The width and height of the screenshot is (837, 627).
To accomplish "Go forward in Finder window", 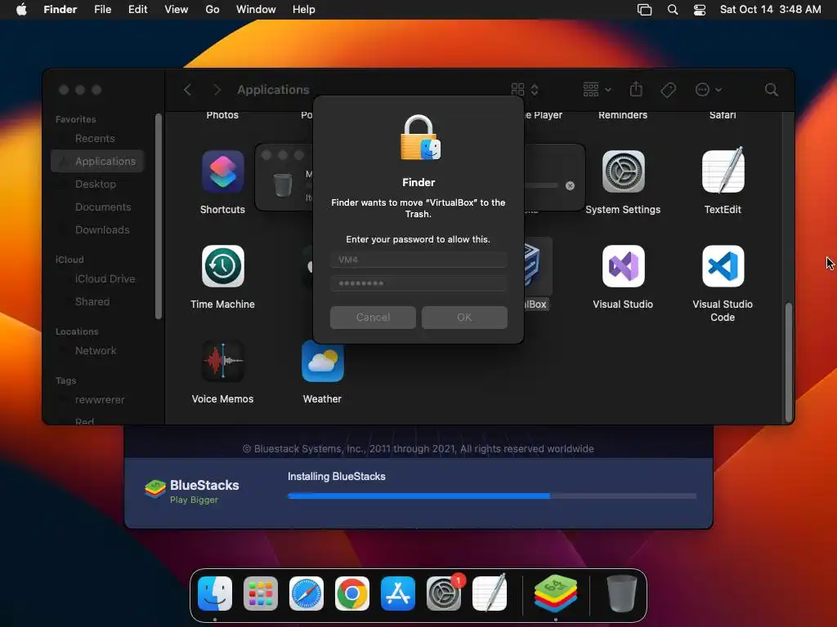I will click(x=217, y=90).
